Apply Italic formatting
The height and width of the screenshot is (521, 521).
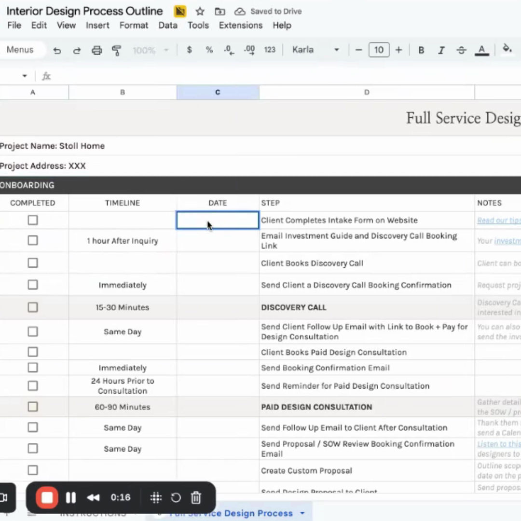point(441,50)
